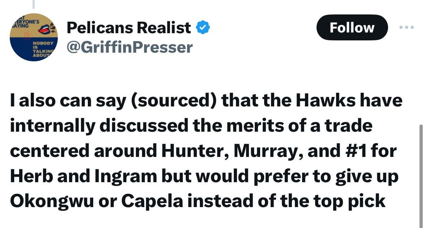
Task: Click the blue verified checkmark badge
Action: point(203,28)
